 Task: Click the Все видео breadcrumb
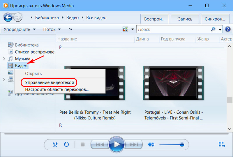pos(96,17)
